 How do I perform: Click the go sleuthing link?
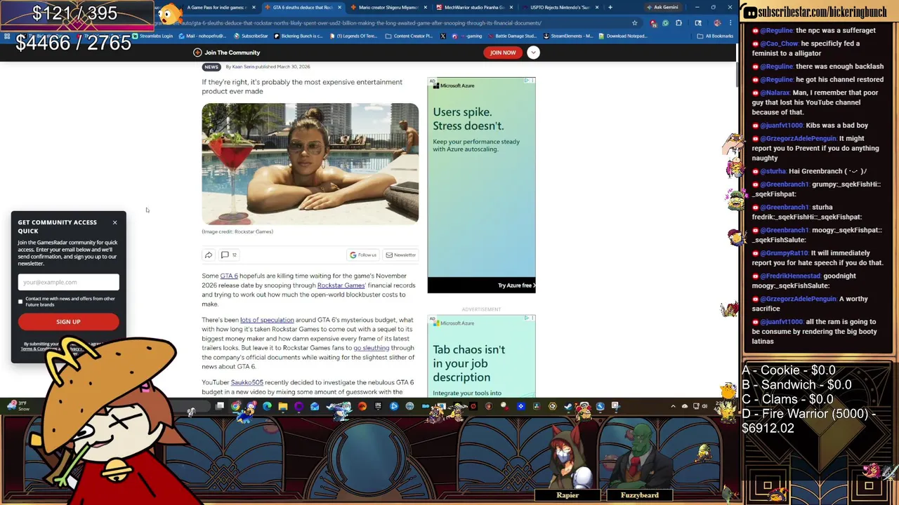coord(371,348)
